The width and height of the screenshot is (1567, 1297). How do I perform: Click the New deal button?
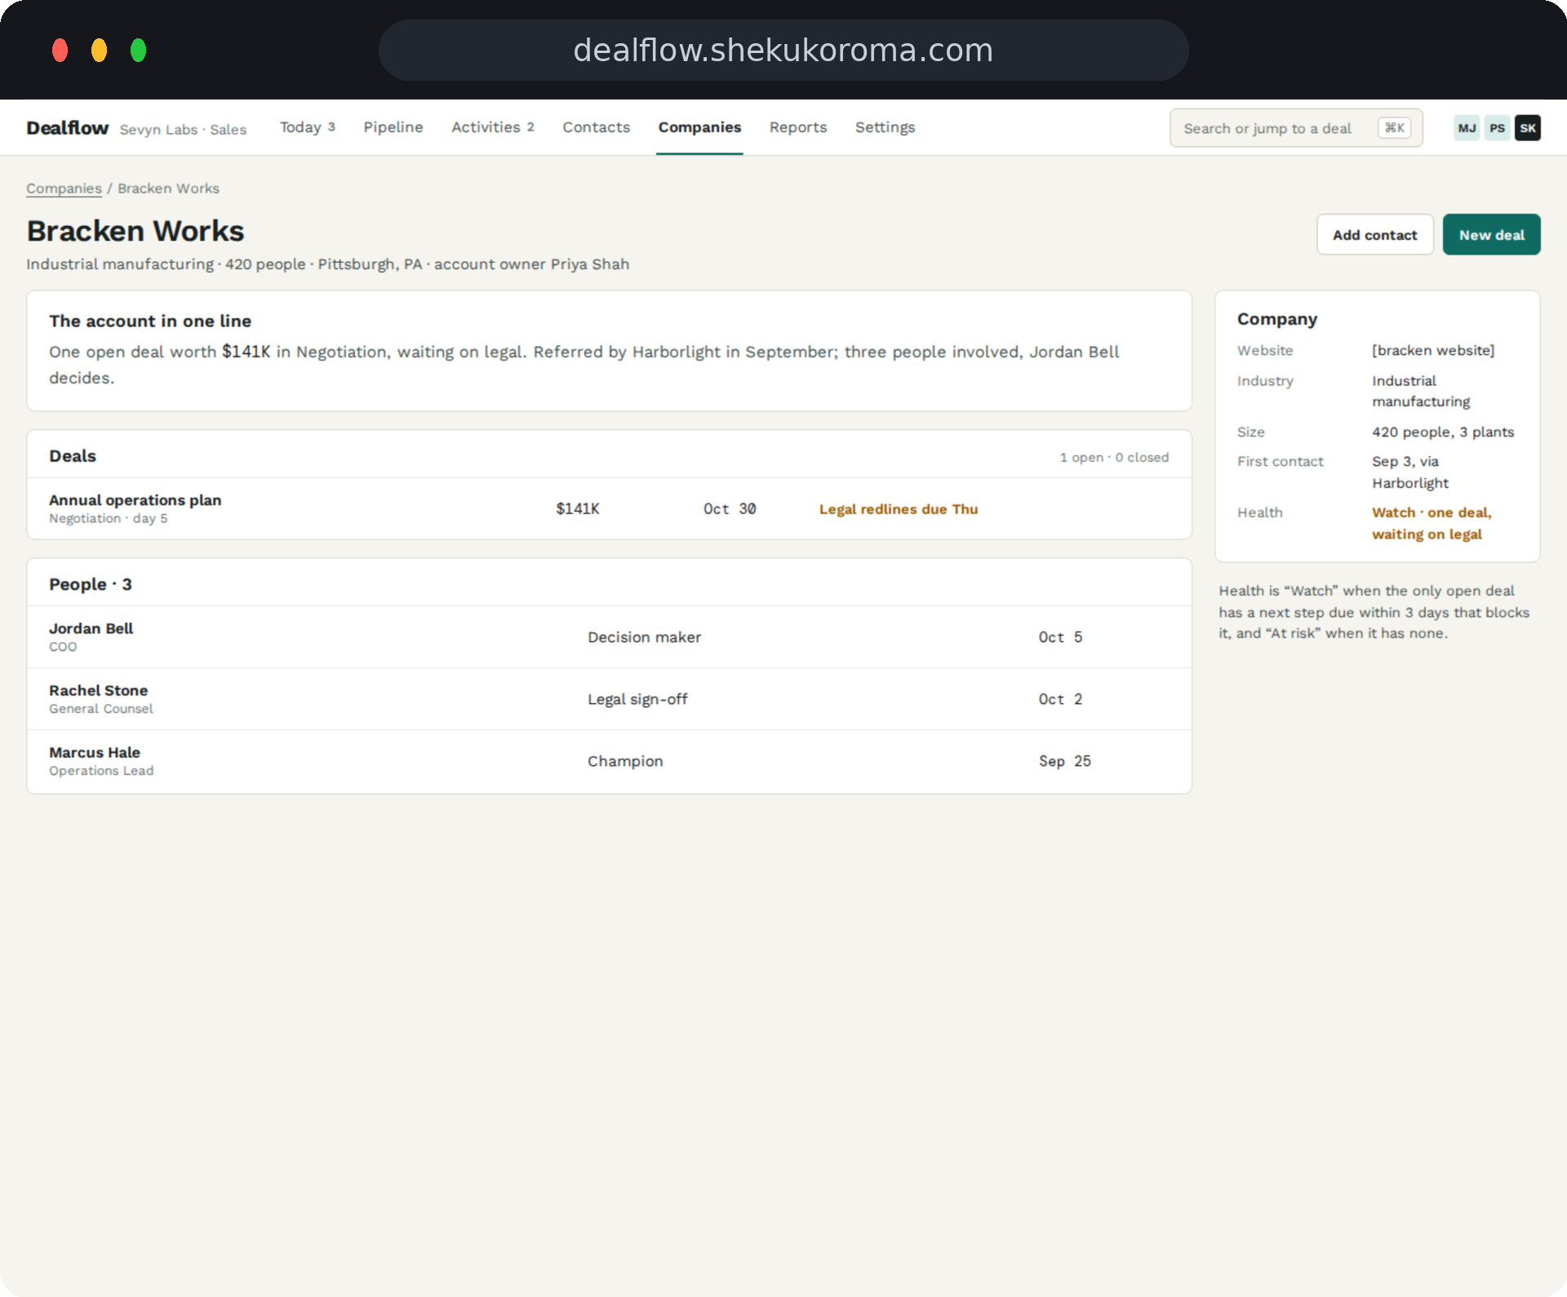point(1491,235)
